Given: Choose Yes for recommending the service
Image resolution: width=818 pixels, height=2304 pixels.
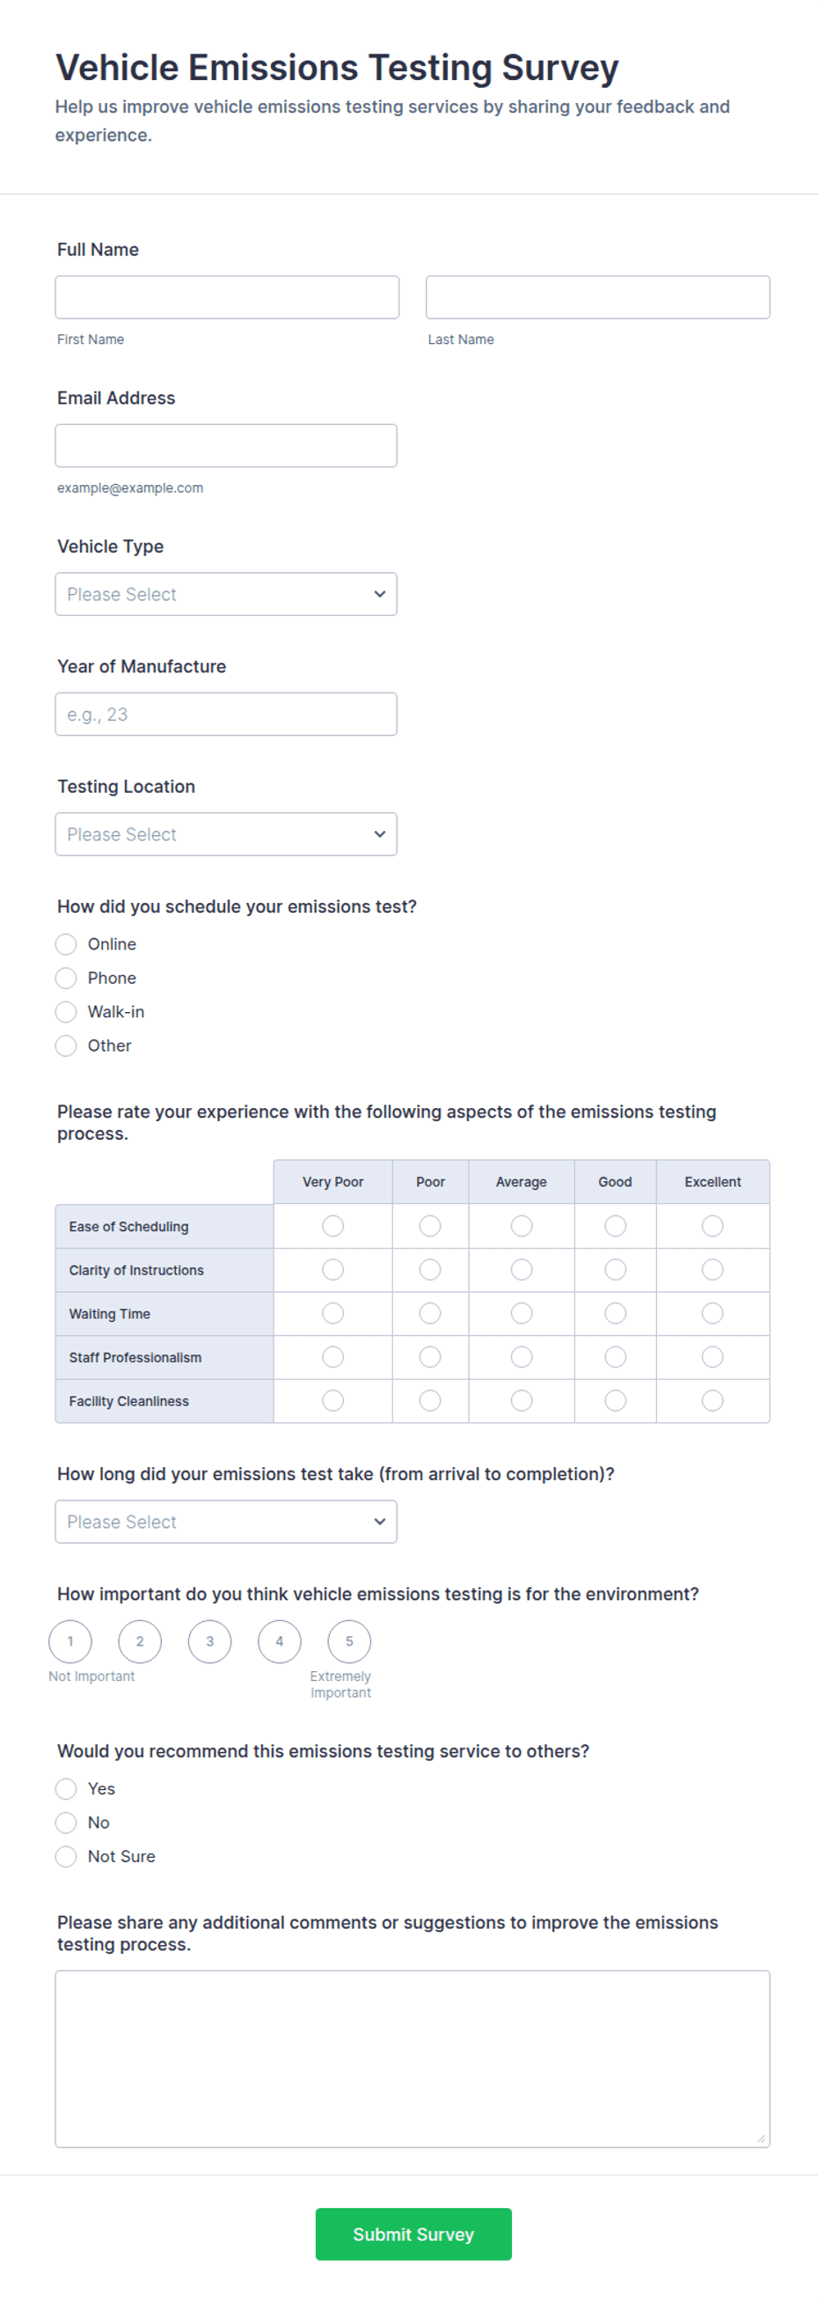Looking at the screenshot, I should (x=66, y=1788).
